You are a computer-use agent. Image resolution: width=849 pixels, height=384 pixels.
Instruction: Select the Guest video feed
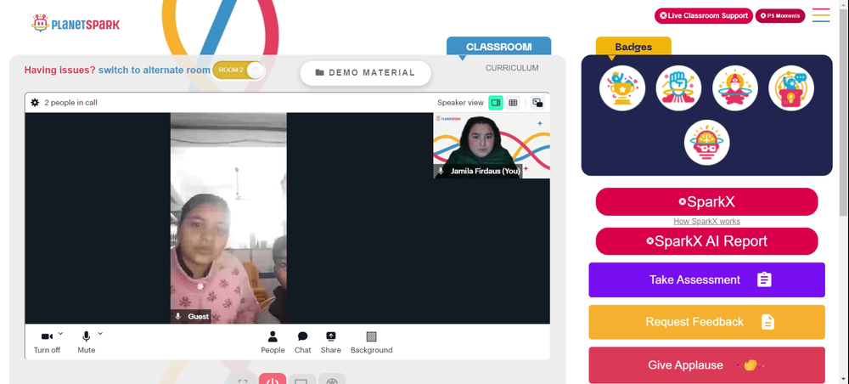pos(228,218)
